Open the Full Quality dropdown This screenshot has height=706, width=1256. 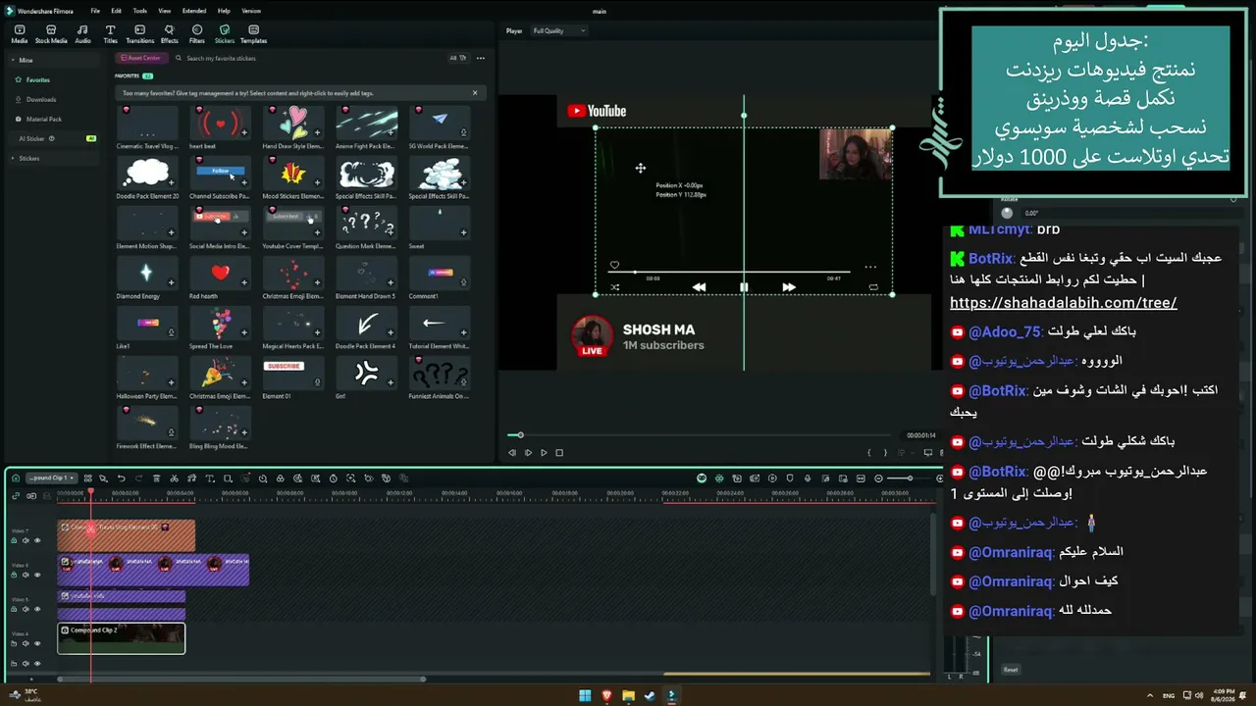pyautogui.click(x=558, y=30)
